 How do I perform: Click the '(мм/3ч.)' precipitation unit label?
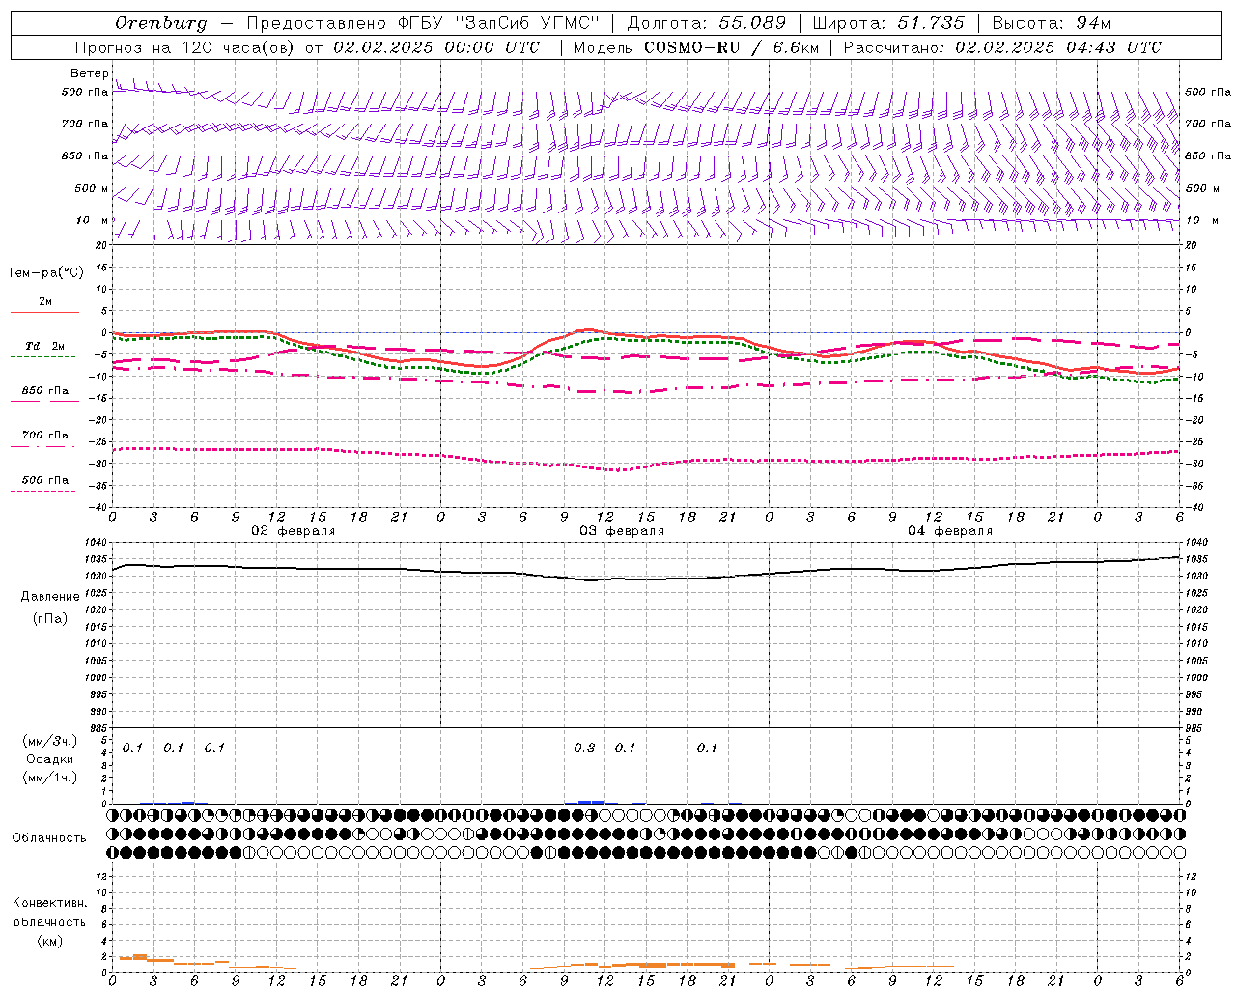point(50,741)
